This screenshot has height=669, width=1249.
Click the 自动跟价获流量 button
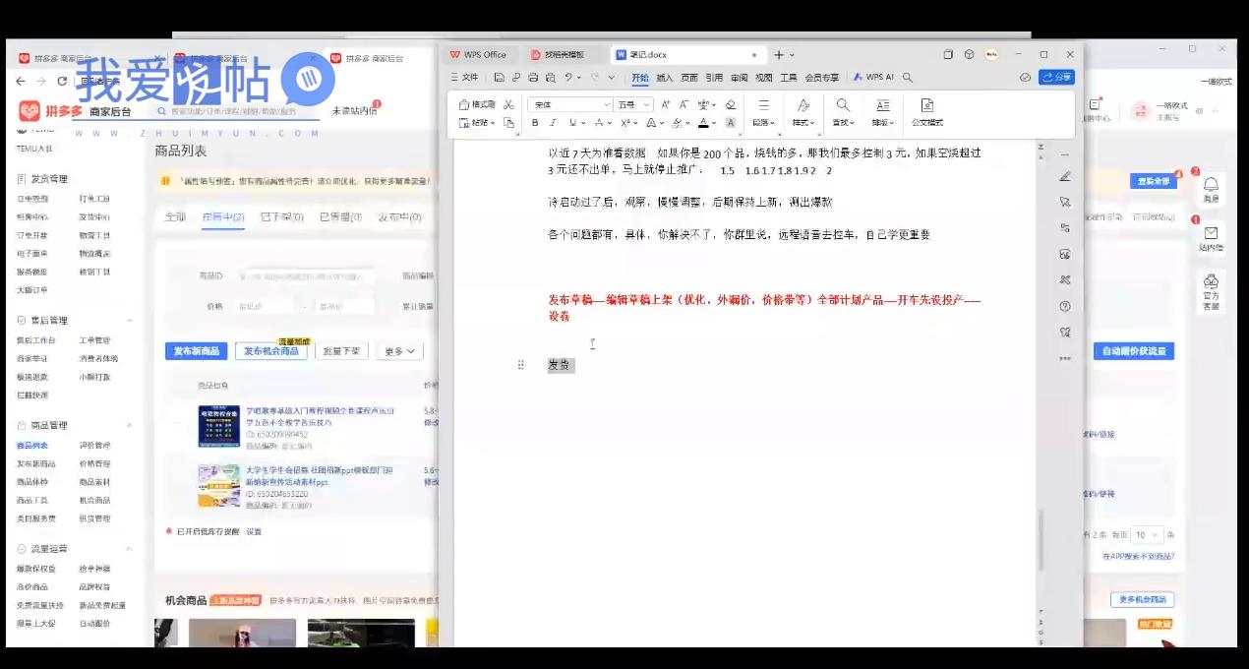tap(1134, 351)
